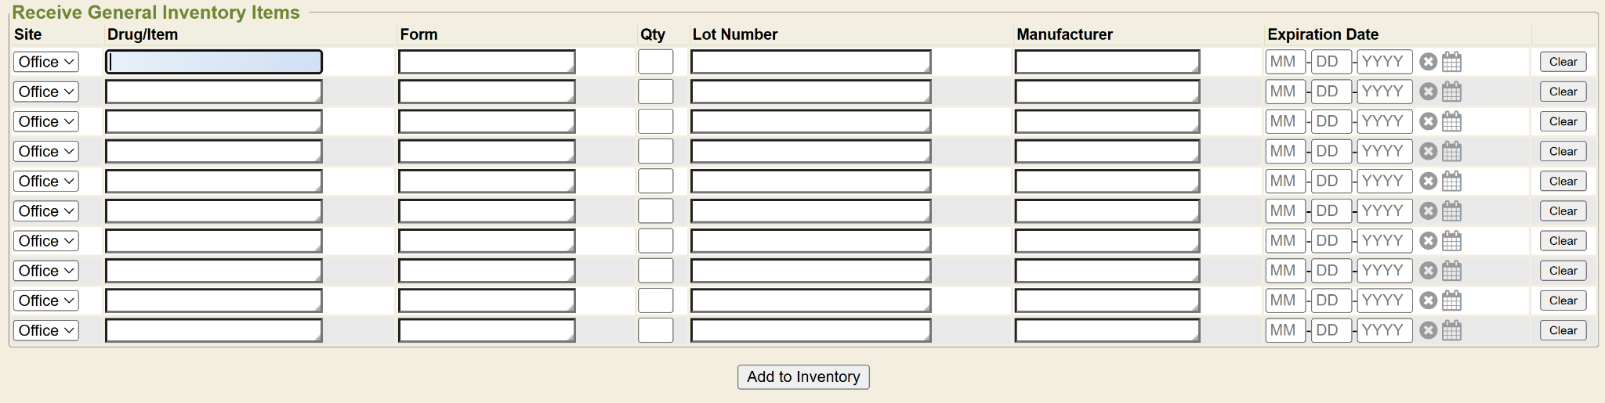Open calendar picker in fifth row
The height and width of the screenshot is (403, 1605).
click(x=1451, y=182)
